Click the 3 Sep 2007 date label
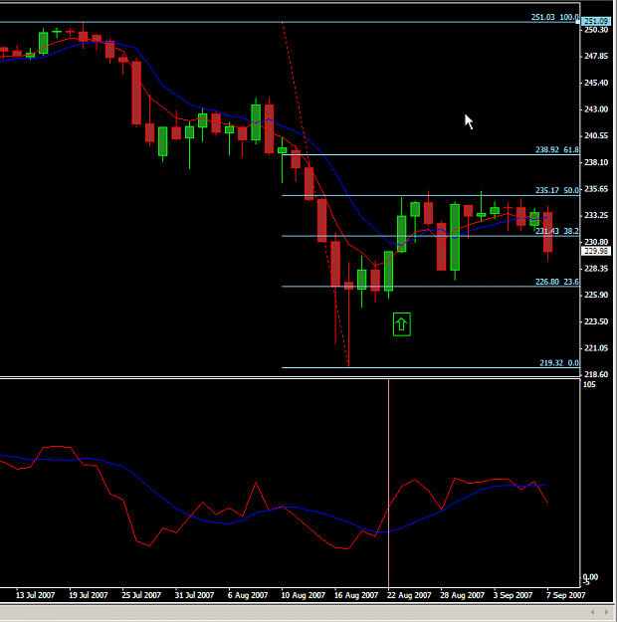The image size is (617, 622). coord(513,595)
